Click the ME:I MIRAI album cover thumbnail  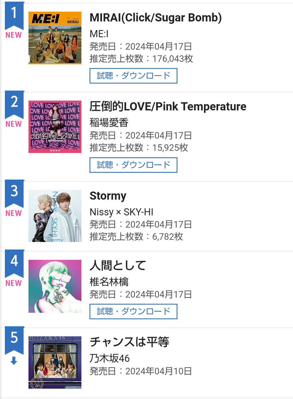(55, 38)
